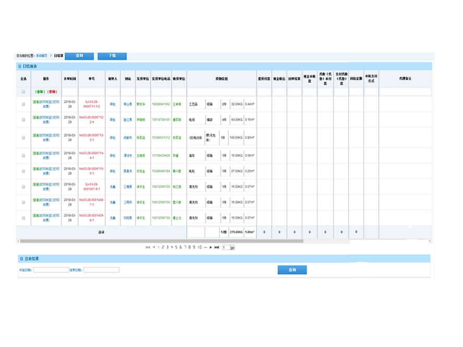Click the blue 查询 button at top
Viewport: 463px width, 347px height.
point(80,56)
